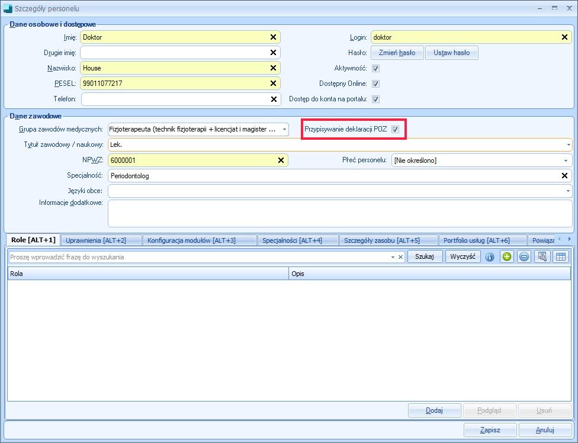Expand the Języki obce dropdown
The height and width of the screenshot is (443, 578).
tap(569, 191)
